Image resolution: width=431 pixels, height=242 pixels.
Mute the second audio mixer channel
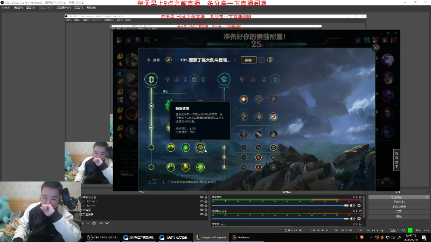[352, 219]
